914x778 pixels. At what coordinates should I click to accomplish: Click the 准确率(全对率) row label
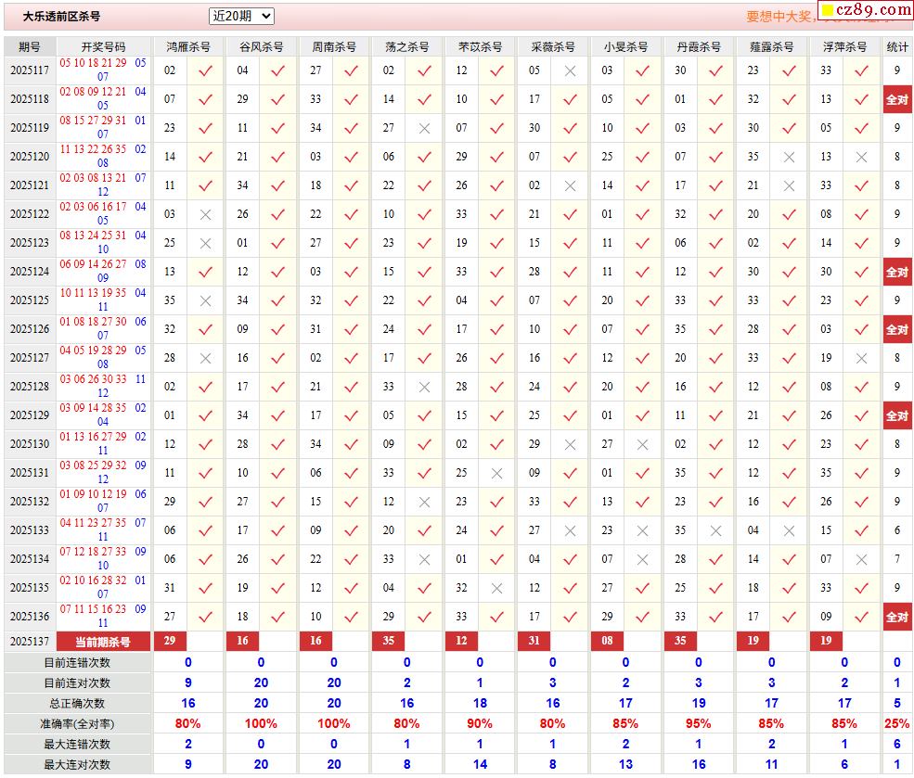click(x=78, y=723)
